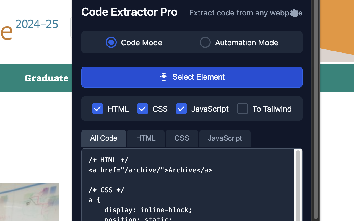
Task: Enable the To Tailwind option
Action: coord(242,109)
